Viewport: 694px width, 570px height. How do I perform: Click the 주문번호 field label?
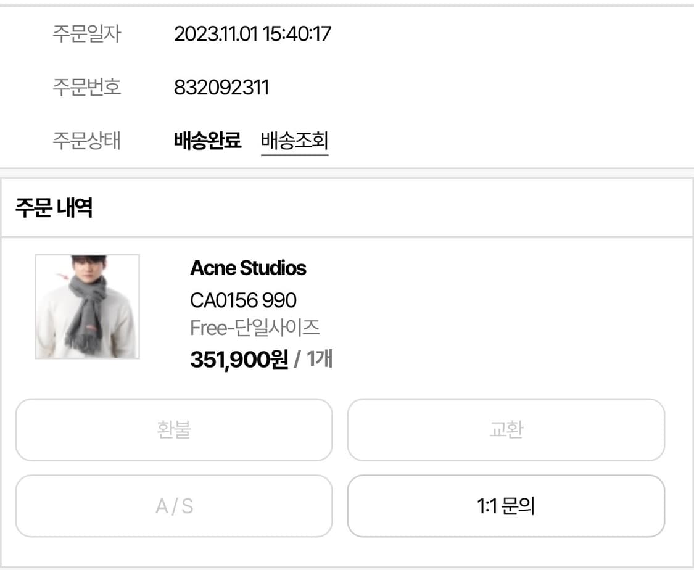click(x=86, y=87)
